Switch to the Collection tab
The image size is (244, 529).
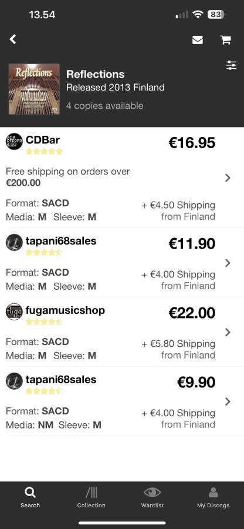(x=91, y=497)
